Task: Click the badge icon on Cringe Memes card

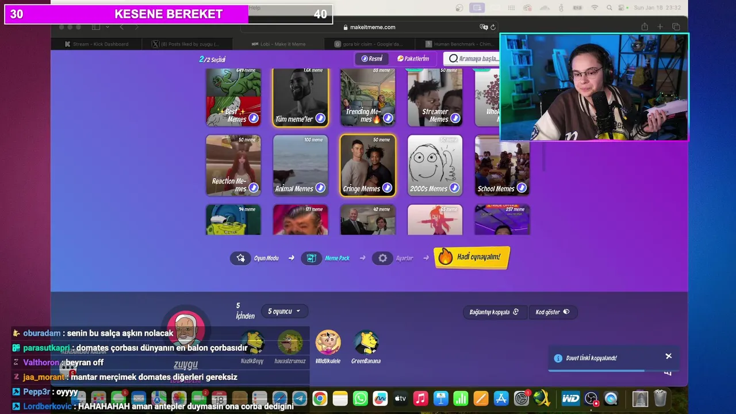Action: coord(388,188)
